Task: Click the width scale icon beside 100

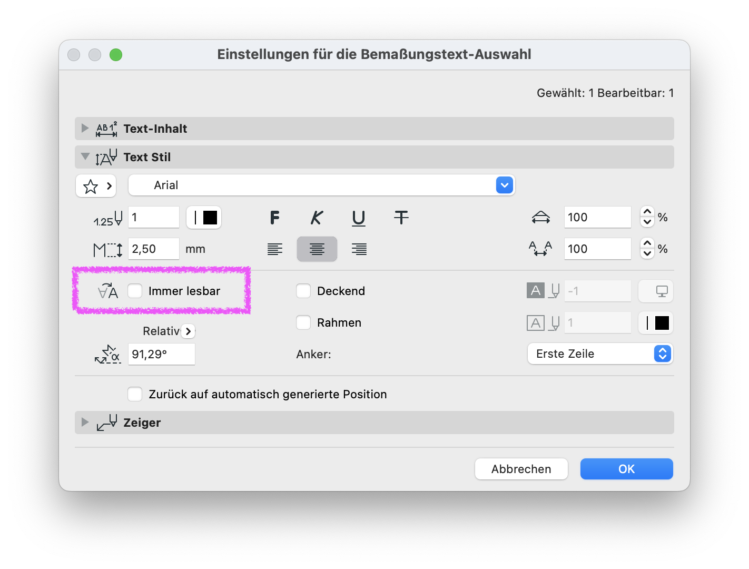Action: 541,218
